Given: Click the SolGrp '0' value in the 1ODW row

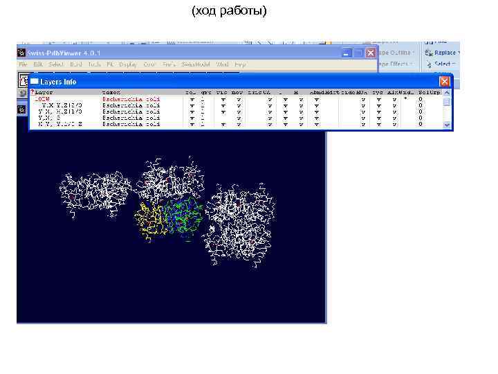Looking at the screenshot, I should point(421,99).
